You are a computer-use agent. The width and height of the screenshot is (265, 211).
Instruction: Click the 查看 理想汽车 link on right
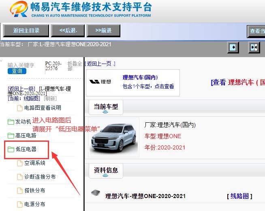[x=238, y=83]
